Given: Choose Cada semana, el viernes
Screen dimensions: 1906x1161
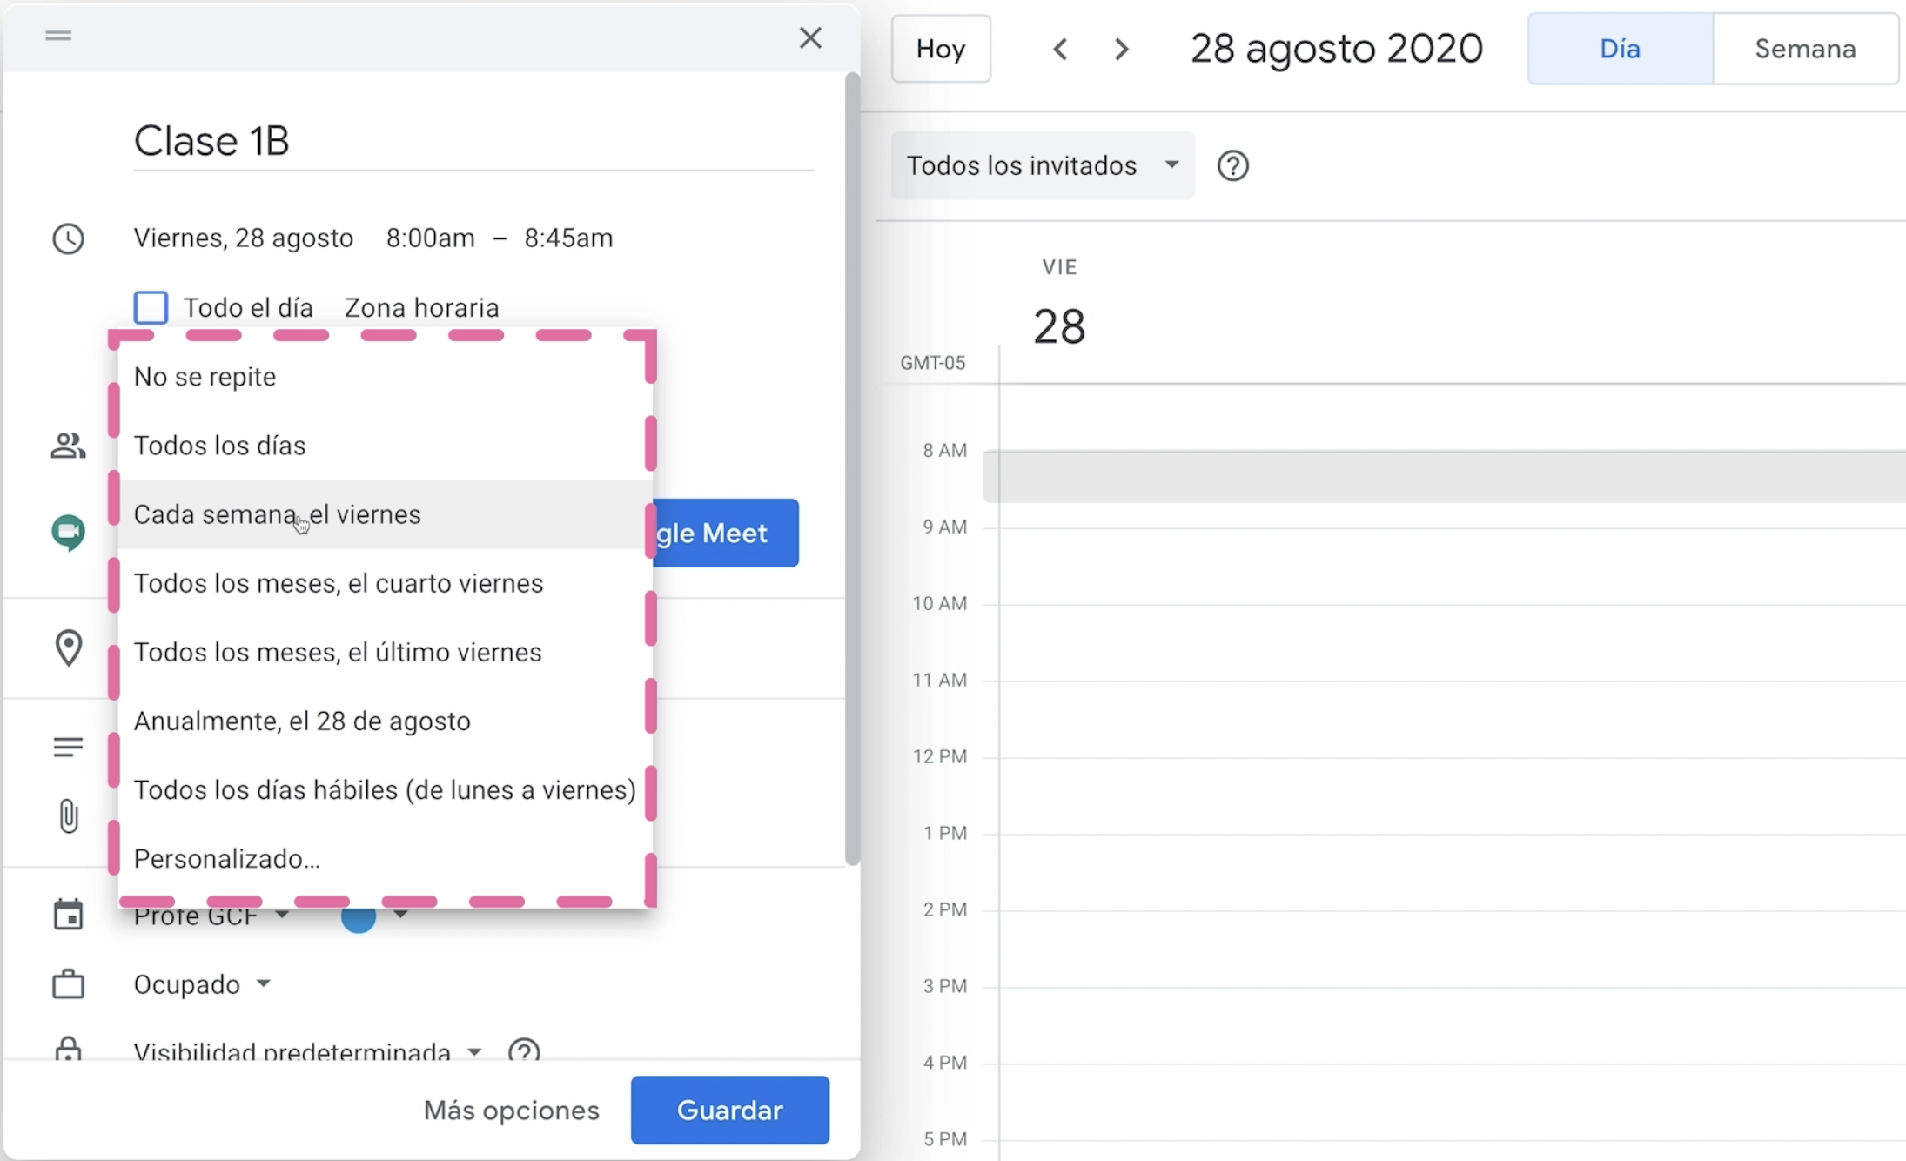Looking at the screenshot, I should [386, 514].
